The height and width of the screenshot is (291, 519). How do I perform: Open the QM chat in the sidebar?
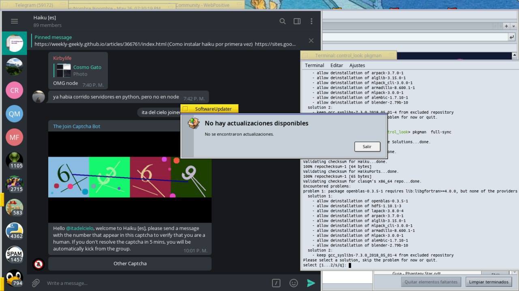[x=14, y=114]
